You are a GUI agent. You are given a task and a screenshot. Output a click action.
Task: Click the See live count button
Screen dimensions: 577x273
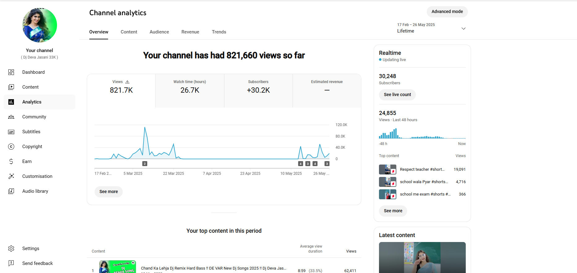pyautogui.click(x=397, y=95)
